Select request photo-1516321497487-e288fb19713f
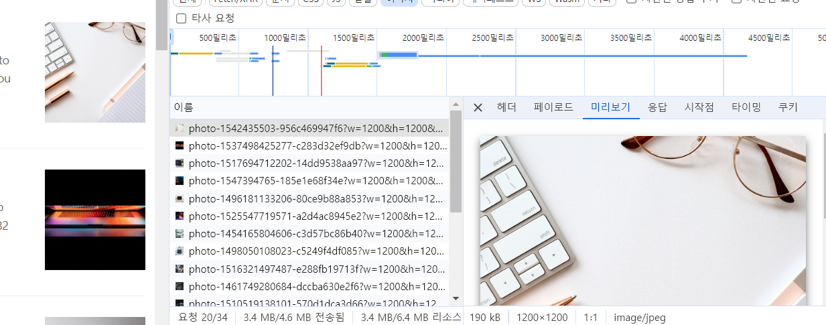The height and width of the screenshot is (325, 826). (x=309, y=269)
